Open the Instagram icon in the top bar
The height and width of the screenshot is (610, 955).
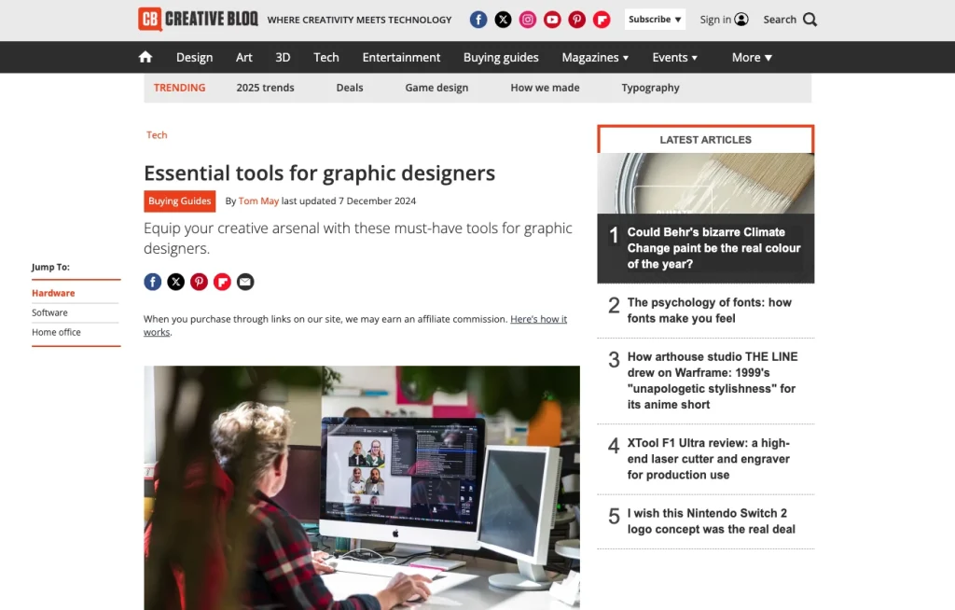coord(527,19)
